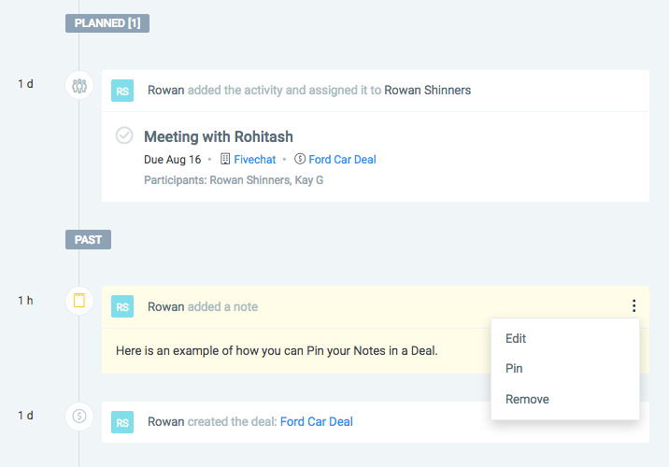Click the dollar icon beside Ford Car Deal
Viewport: 669px width, 467px height.
(x=300, y=159)
